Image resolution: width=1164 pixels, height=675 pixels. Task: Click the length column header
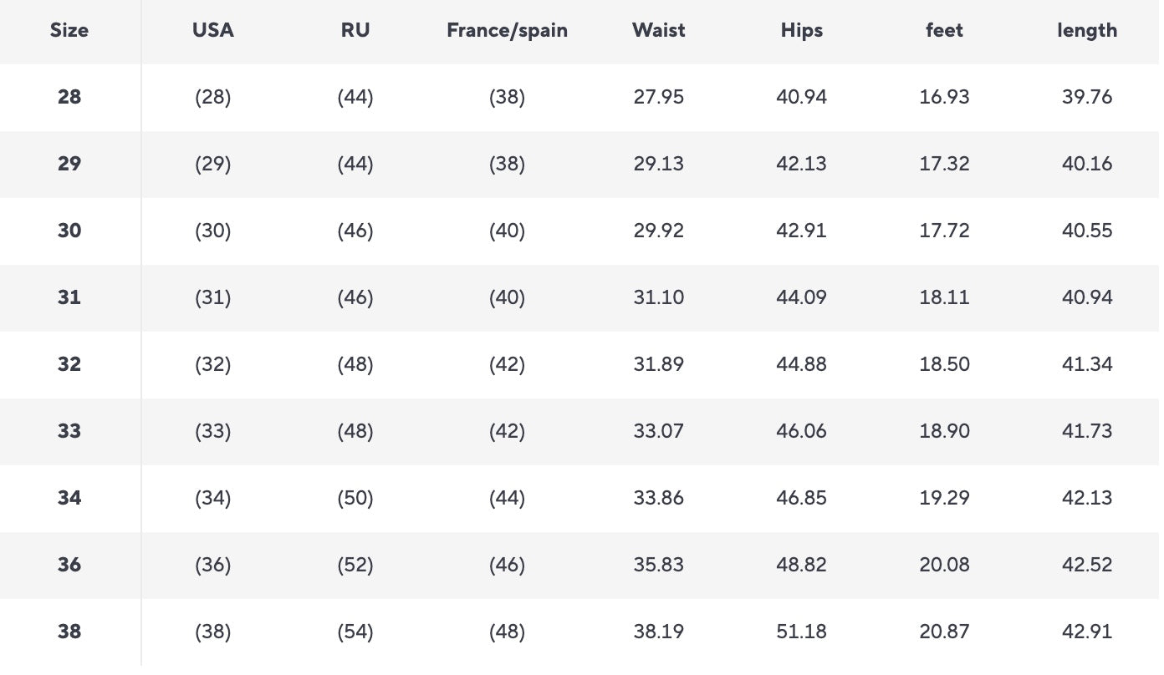(1087, 31)
